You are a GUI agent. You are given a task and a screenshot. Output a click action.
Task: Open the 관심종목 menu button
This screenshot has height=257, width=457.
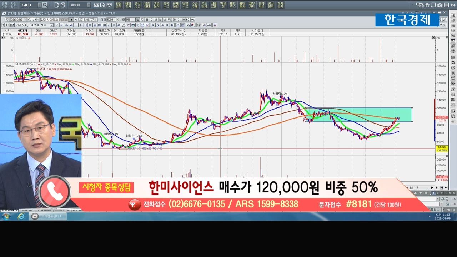(119, 5)
